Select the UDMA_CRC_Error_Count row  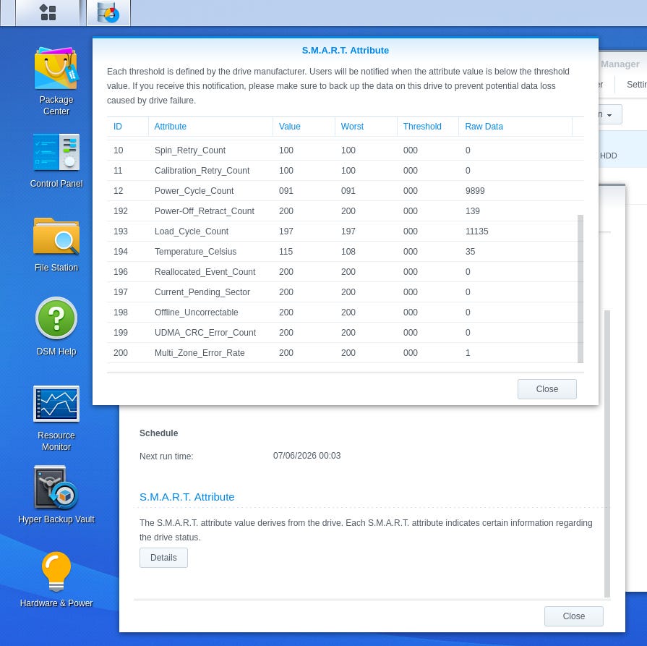346,333
